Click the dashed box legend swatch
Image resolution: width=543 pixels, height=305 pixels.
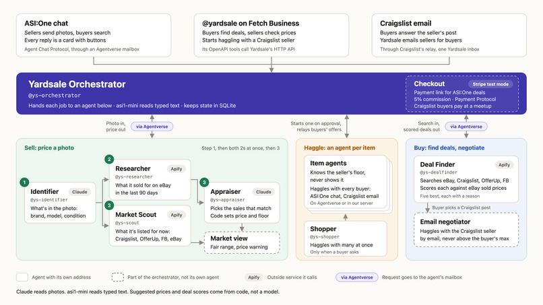click(x=118, y=277)
